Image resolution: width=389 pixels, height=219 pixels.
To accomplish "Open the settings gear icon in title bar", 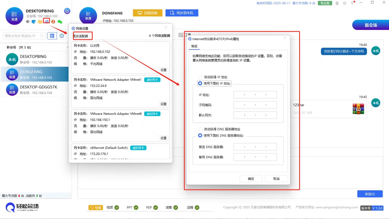I will tap(344, 3).
